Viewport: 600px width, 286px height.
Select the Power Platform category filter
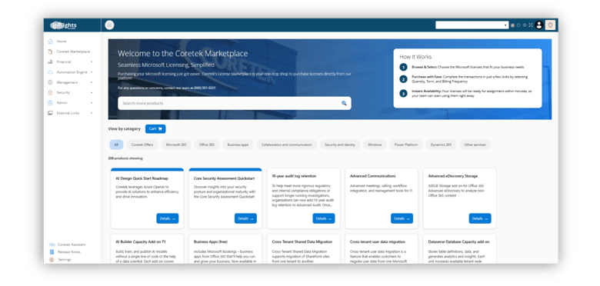pyautogui.click(x=406, y=145)
